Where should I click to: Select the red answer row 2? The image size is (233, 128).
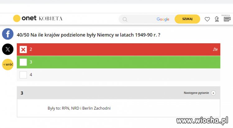tap(118, 50)
